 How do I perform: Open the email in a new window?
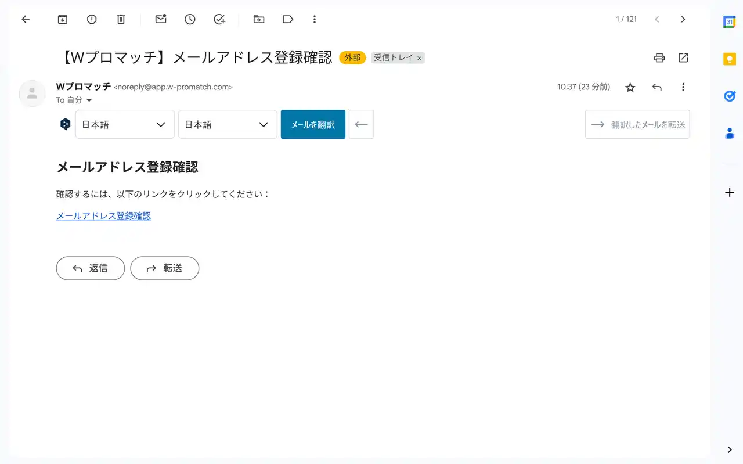click(x=683, y=57)
